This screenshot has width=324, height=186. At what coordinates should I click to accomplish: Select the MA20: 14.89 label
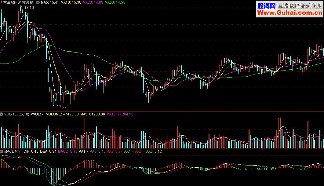point(93,2)
